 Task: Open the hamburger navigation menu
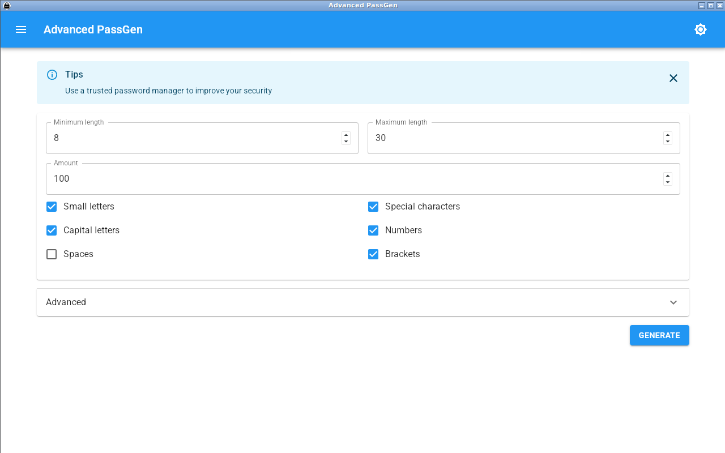(21, 29)
